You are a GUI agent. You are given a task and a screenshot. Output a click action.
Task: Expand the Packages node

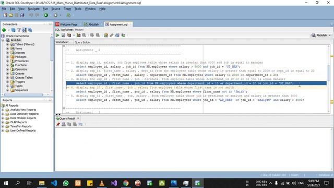[x=7, y=57]
